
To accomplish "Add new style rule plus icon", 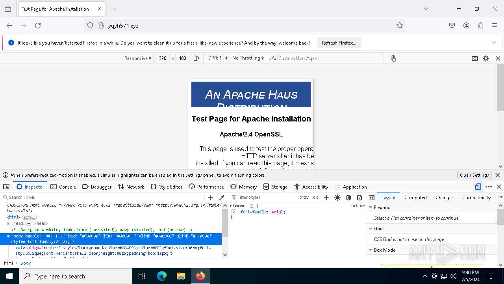I will tap(326, 197).
